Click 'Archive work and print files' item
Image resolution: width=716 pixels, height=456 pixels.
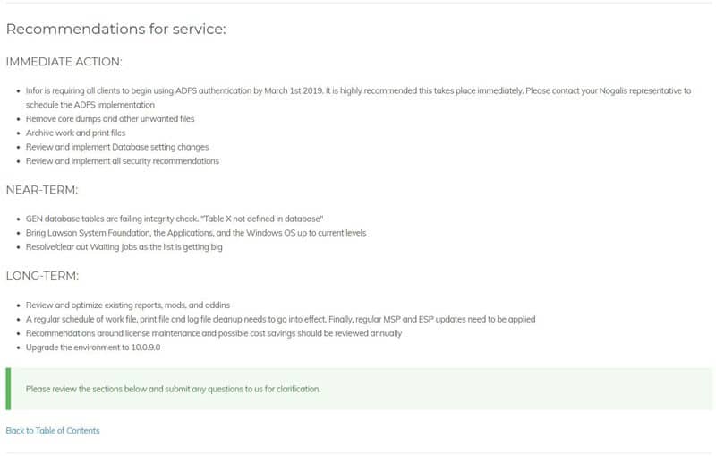75,133
